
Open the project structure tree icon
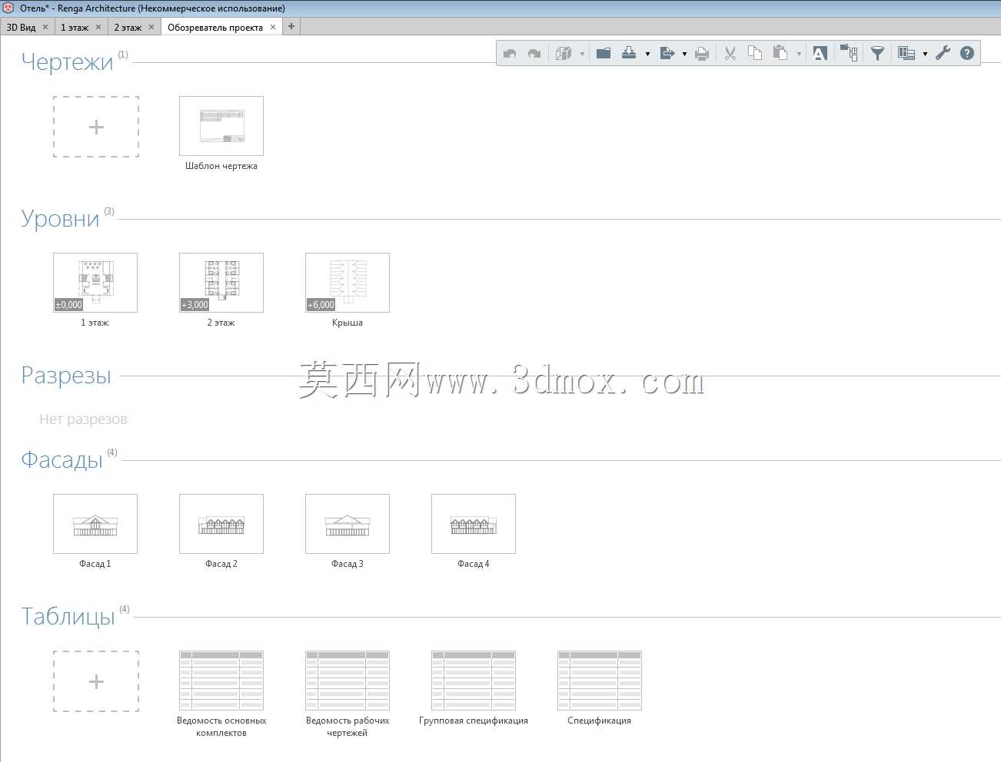coord(849,53)
